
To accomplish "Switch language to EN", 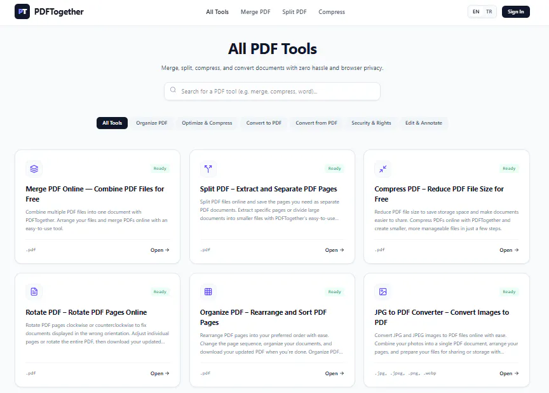I will point(476,11).
